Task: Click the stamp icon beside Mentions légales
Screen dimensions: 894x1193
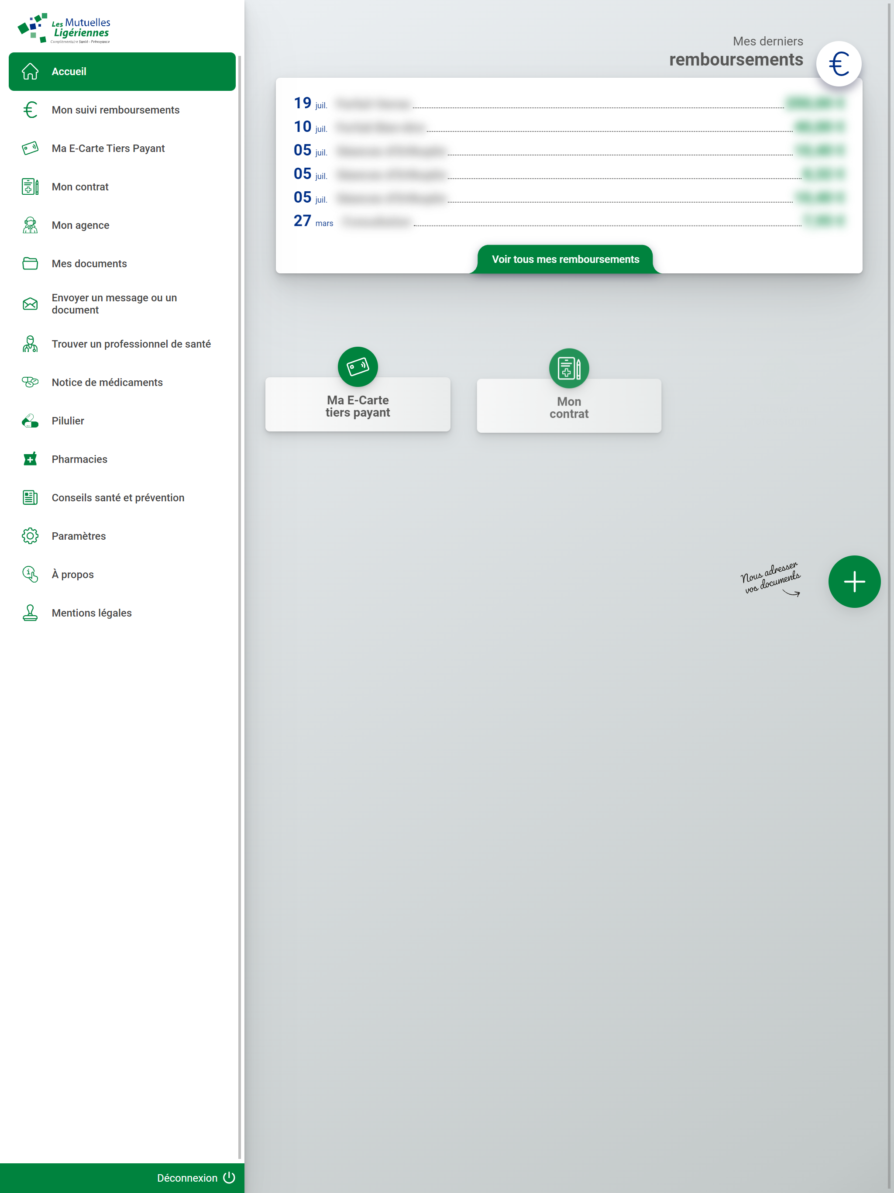Action: click(x=30, y=613)
